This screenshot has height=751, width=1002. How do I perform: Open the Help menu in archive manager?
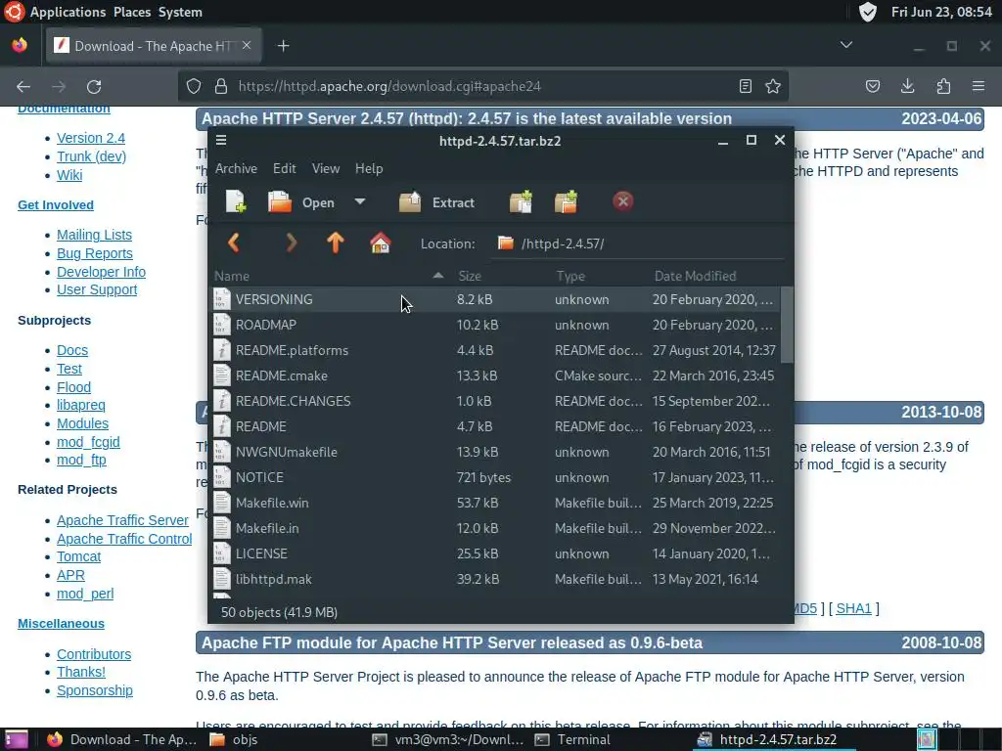click(369, 168)
